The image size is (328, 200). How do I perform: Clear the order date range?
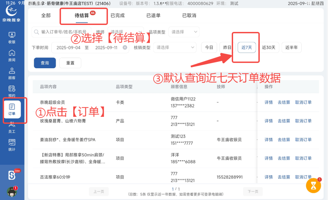[x=125, y=47]
